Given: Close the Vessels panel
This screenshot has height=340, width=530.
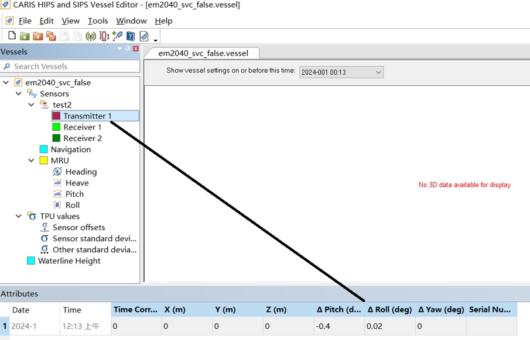Looking at the screenshot, I should (136, 48).
